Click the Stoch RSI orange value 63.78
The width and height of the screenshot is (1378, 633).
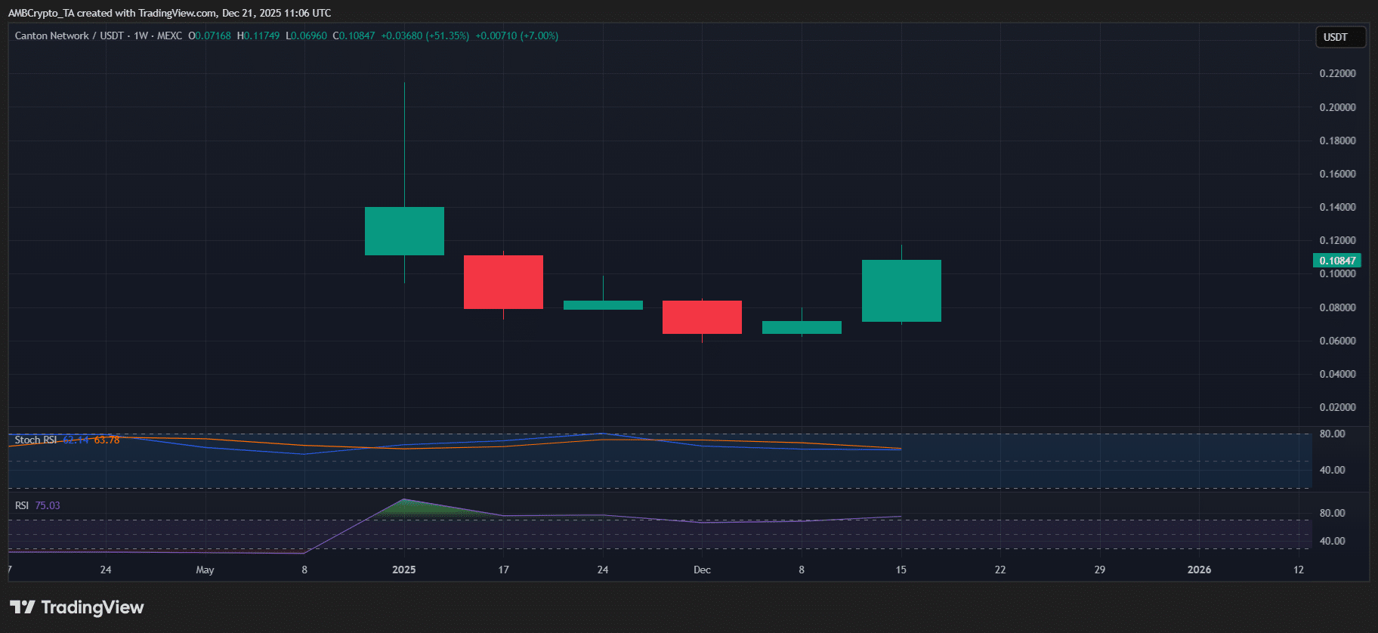(x=107, y=440)
